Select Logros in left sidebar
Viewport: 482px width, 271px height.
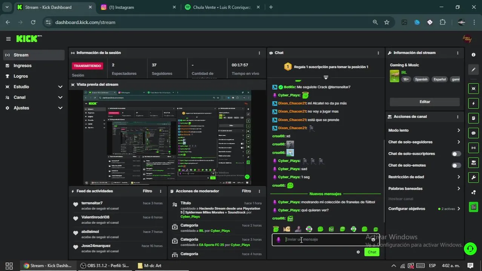[34, 76]
